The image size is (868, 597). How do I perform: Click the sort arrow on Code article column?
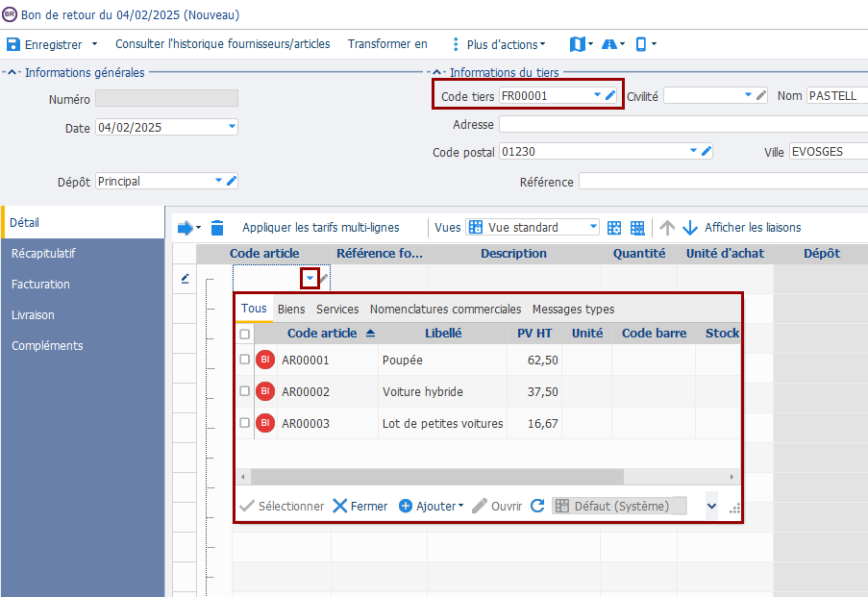tap(370, 333)
